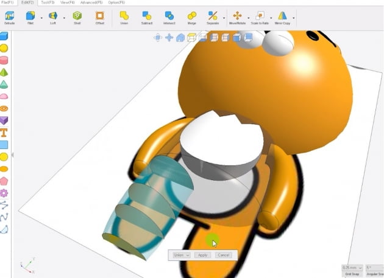Select the spline curve tool
Viewport: 384px width, 278px height.
4,217
